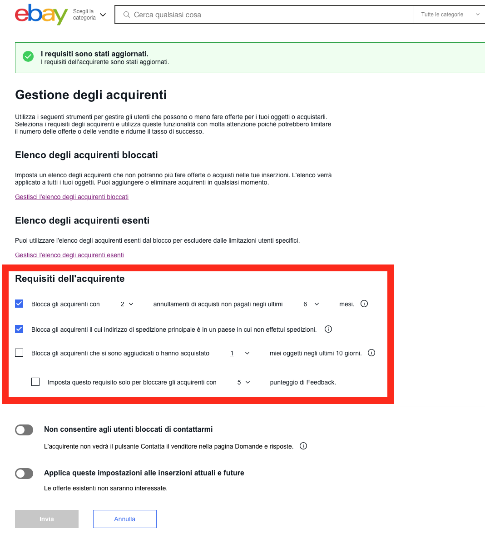
Task: Open info icon next to last 10 days rule
Action: coord(371,353)
